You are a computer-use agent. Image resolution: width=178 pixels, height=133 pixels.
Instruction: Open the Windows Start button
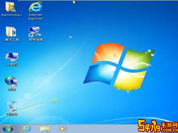(8, 129)
